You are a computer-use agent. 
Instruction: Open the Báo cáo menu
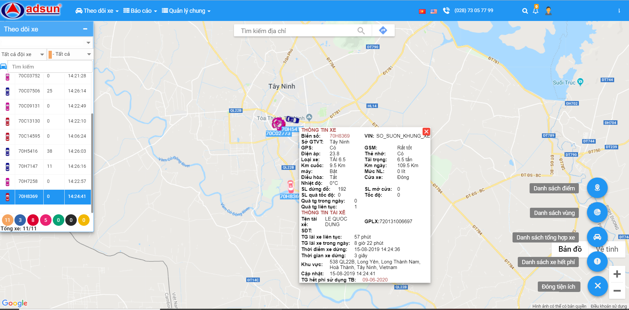[140, 11]
